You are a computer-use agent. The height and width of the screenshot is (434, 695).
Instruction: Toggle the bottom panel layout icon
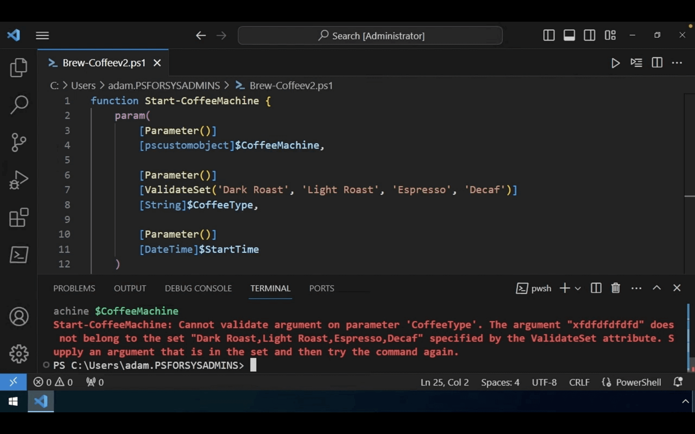(569, 35)
